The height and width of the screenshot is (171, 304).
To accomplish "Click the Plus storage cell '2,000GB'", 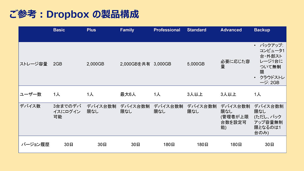I will click(x=95, y=64).
